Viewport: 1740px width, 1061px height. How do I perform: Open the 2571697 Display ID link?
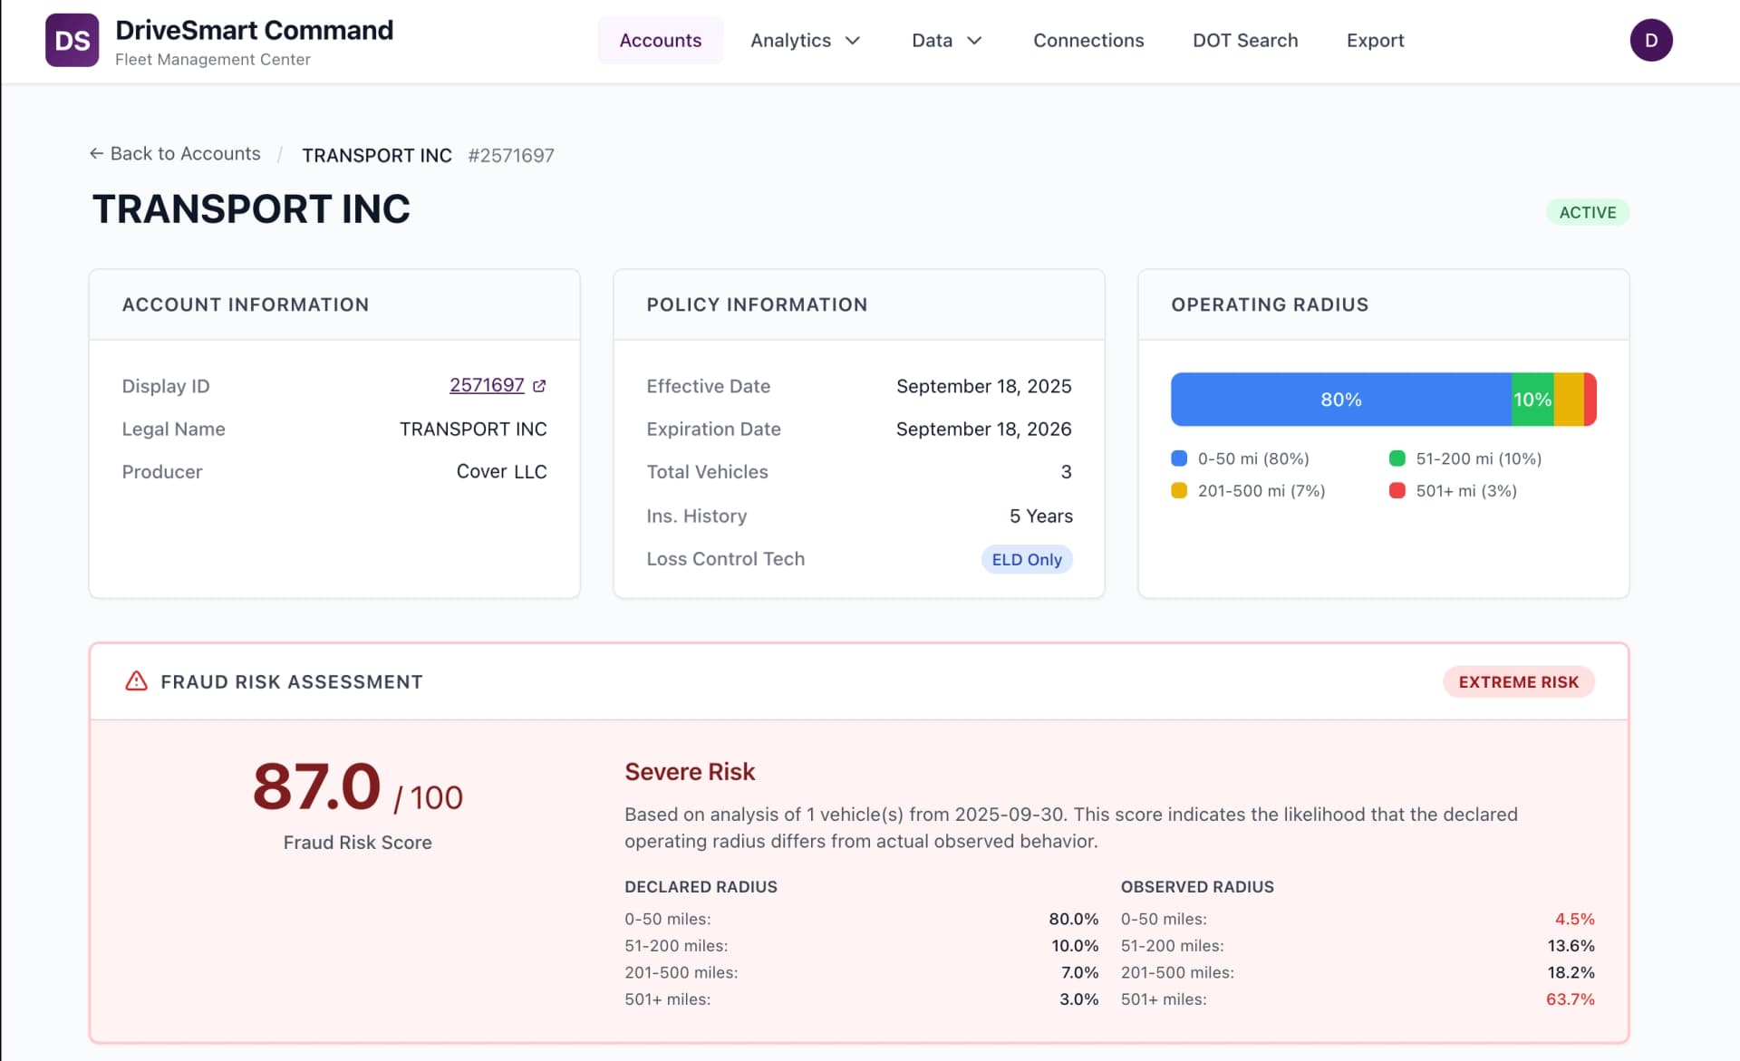(x=486, y=385)
